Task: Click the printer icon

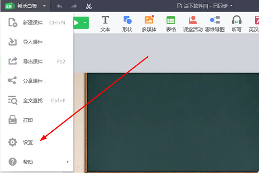Action: pos(12,120)
